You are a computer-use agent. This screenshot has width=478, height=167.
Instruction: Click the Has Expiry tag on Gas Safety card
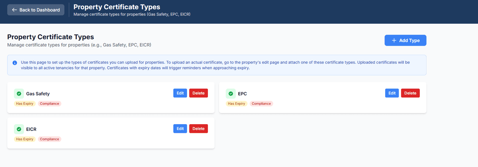25,104
